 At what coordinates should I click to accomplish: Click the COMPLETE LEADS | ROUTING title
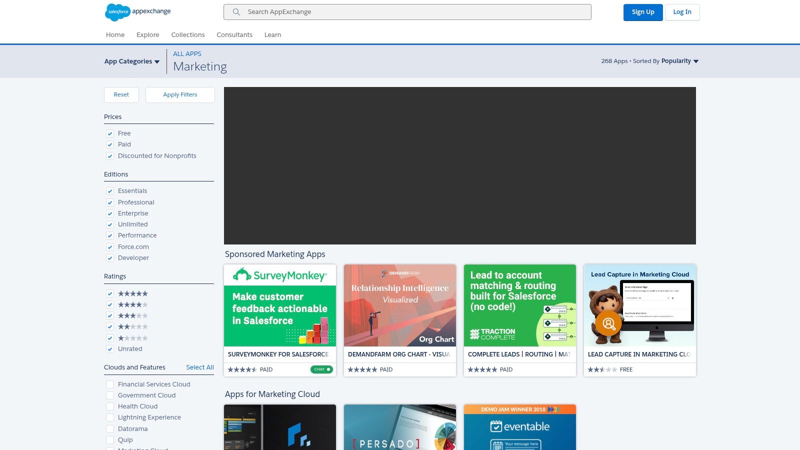(519, 354)
